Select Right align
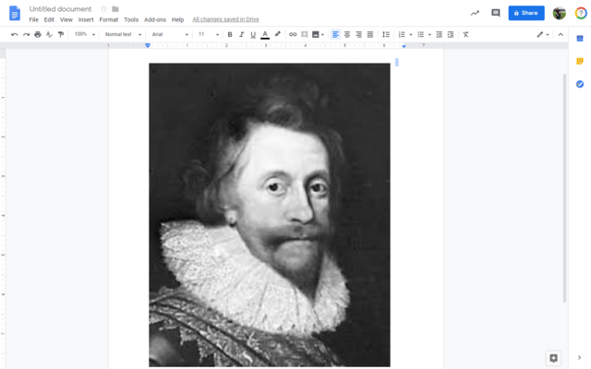This screenshot has width=591, height=369. (359, 34)
